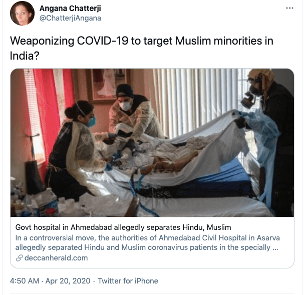304x295 pixels.
Task: Click the blue mattress in the preview photo
Action: click(219, 178)
